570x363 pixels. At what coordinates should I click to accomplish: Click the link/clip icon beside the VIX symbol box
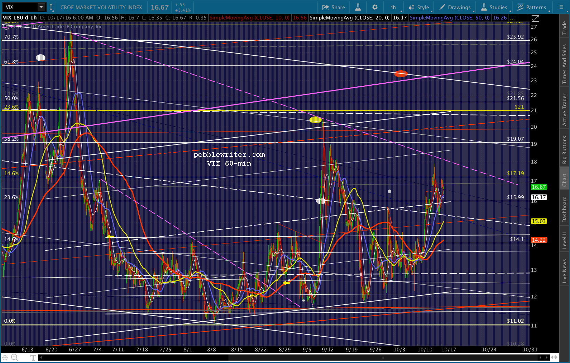click(51, 7)
